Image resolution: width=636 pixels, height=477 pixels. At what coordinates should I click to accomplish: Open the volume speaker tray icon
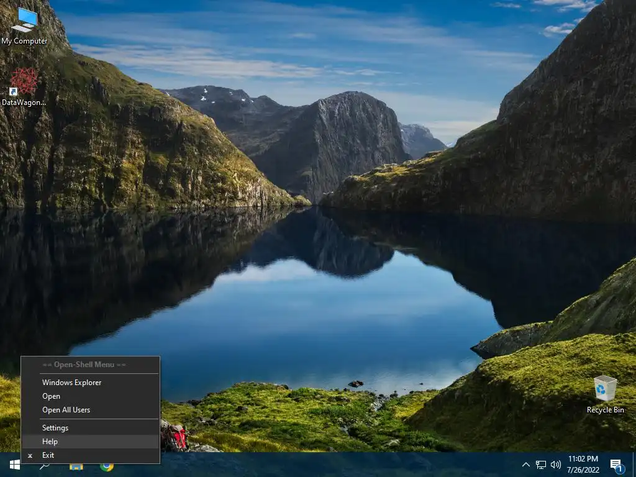pos(556,465)
